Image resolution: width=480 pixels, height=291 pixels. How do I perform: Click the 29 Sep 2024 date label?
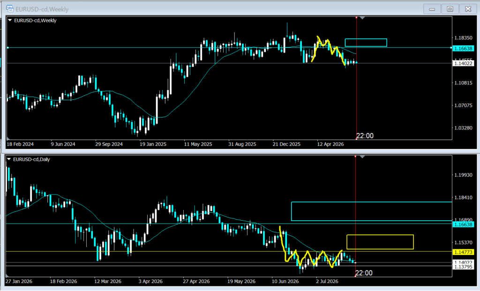click(109, 144)
